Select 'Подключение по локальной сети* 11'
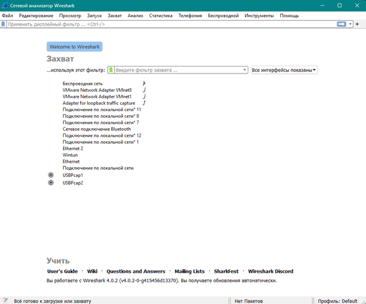The image size is (366, 304). 102,109
